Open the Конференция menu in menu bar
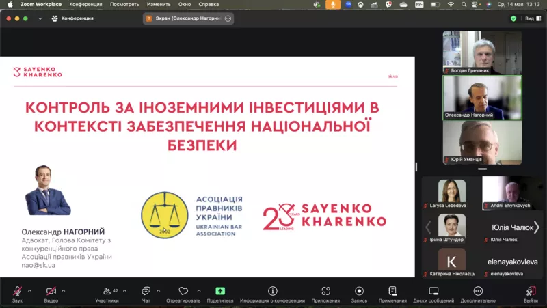Viewport: 547px width, 308px height. [x=86, y=5]
